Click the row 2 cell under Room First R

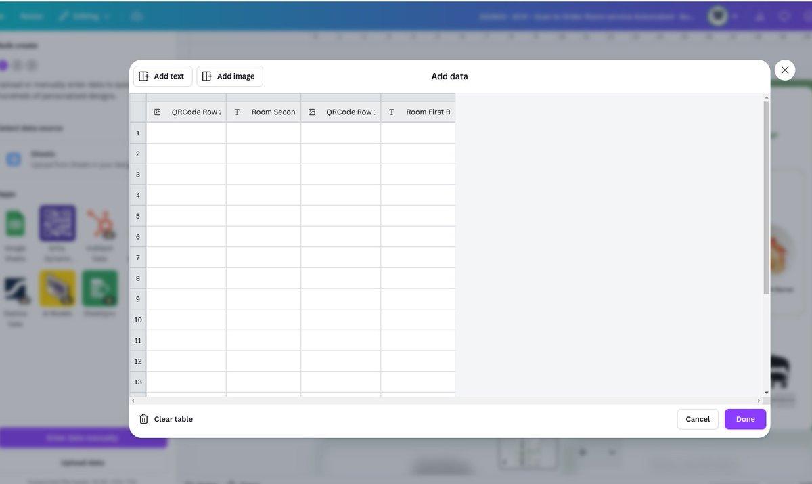click(418, 154)
